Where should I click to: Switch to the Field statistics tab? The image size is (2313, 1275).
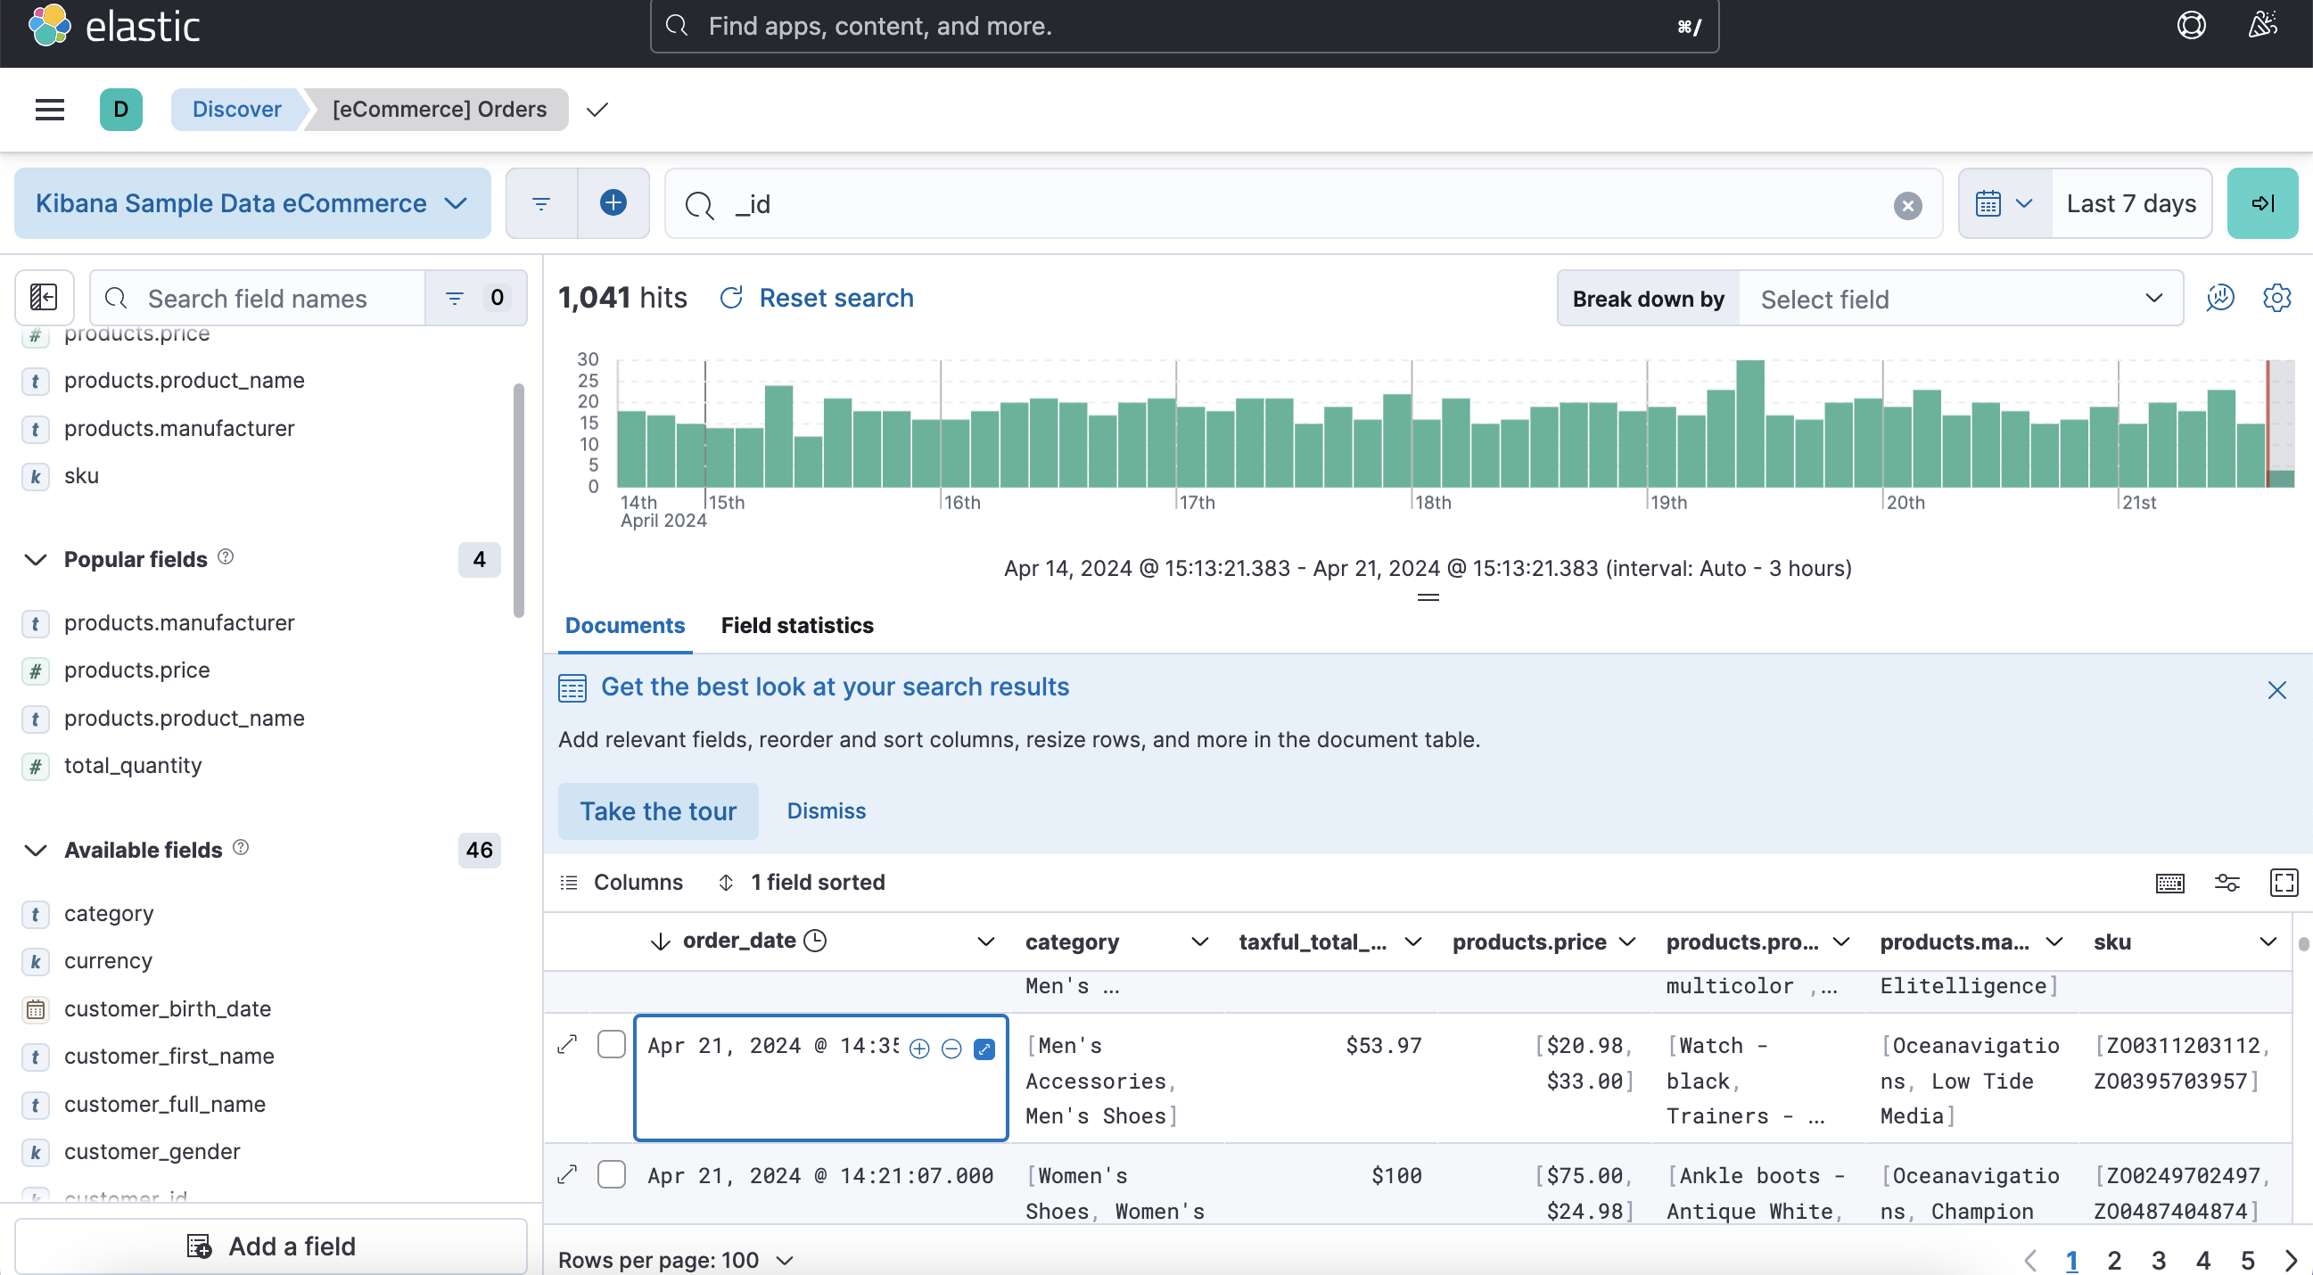pos(797,625)
